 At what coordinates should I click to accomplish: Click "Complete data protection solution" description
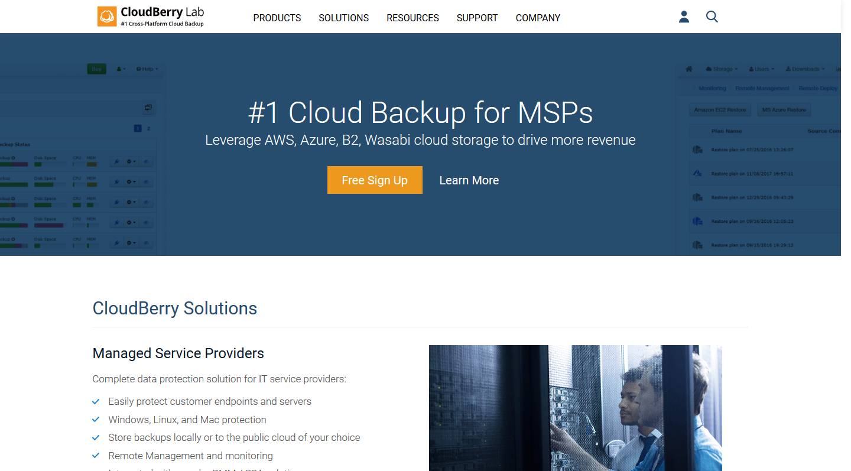pos(219,379)
